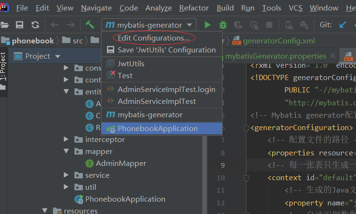The width and height of the screenshot is (356, 214).
Task: Select AdminMapper in project tree
Action: point(121,163)
